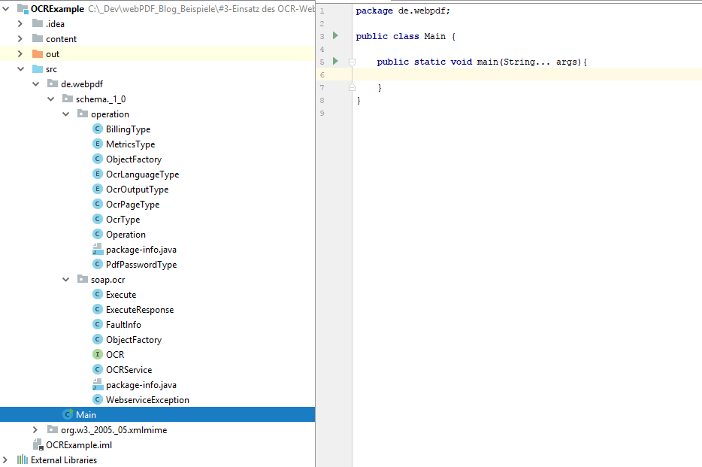Screen dimensions: 702x467
Task: Click the External Libraries icon
Action: pyautogui.click(x=23, y=459)
